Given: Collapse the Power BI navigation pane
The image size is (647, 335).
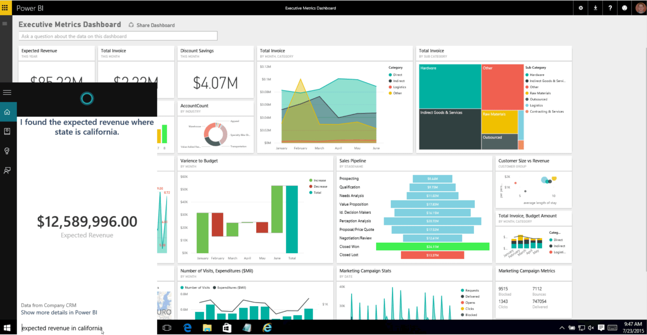Looking at the screenshot, I should click(5, 23).
